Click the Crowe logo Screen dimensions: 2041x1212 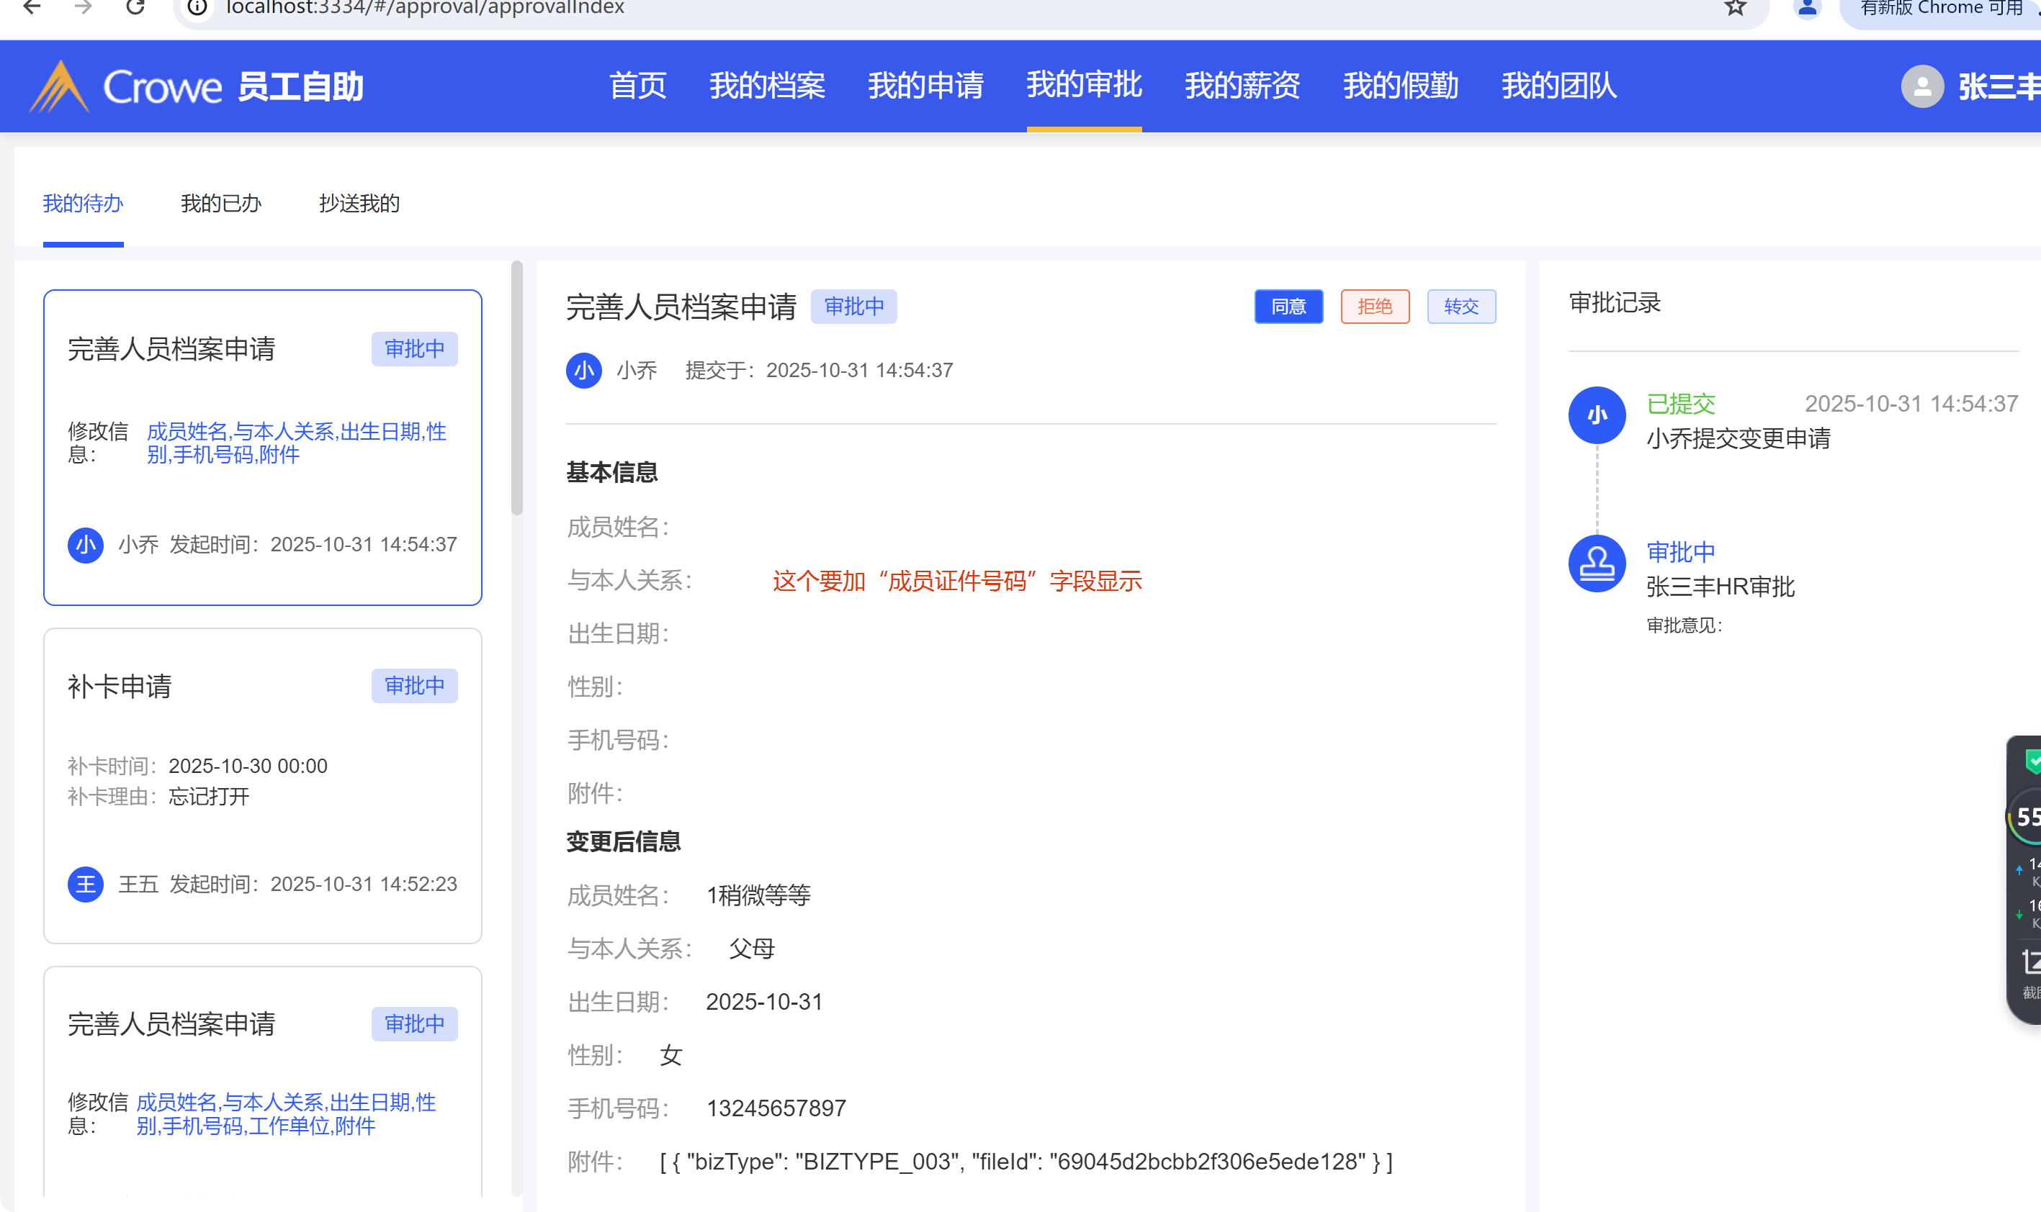pyautogui.click(x=125, y=86)
